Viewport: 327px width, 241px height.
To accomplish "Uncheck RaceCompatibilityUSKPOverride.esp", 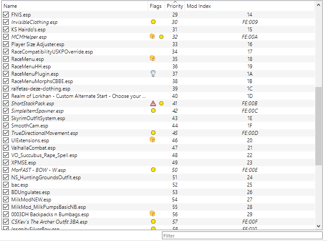I will click(6, 52).
